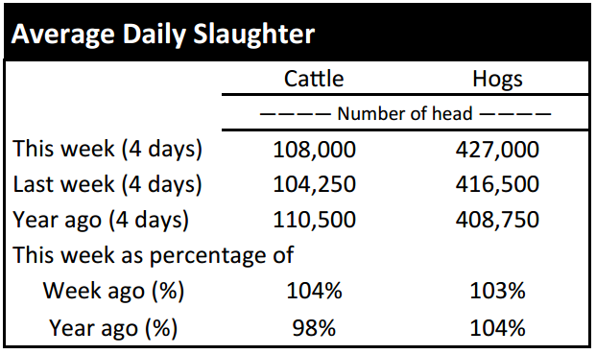Click the cattle value 108,000

click(315, 150)
